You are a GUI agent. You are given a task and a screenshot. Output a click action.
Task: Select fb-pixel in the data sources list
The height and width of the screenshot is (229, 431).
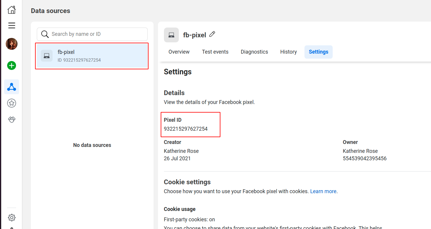[x=92, y=56]
